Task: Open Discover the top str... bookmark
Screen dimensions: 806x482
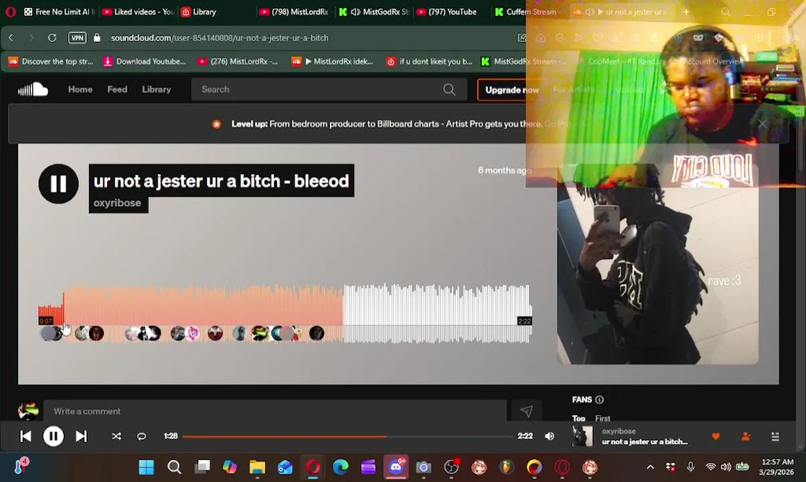Action: 51,62
